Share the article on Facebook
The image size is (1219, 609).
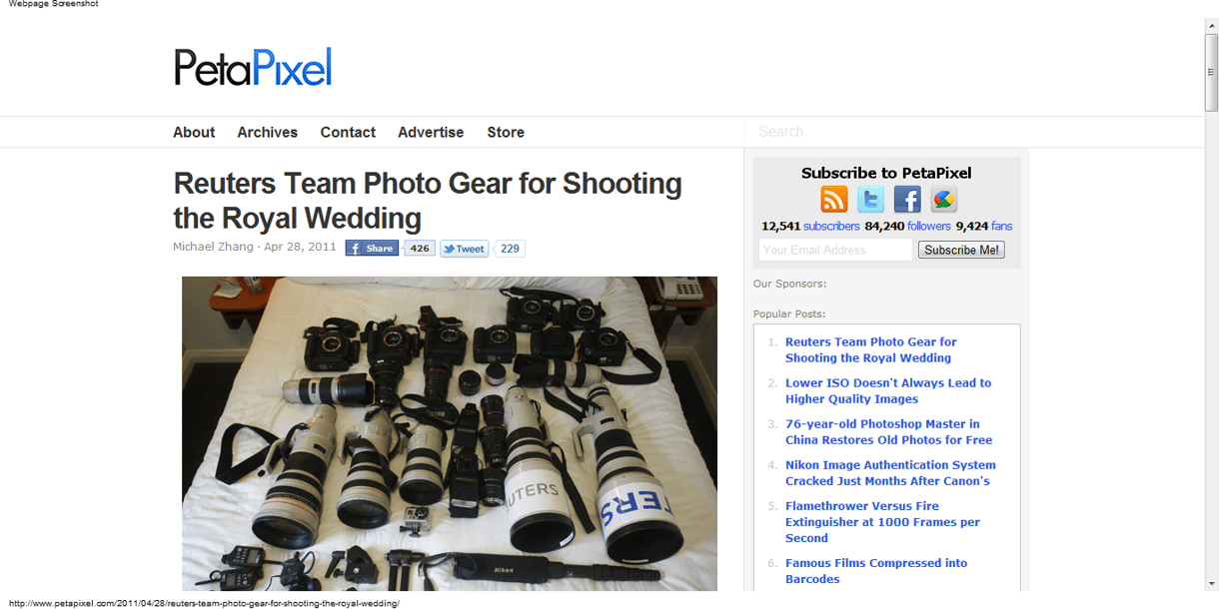(x=372, y=249)
